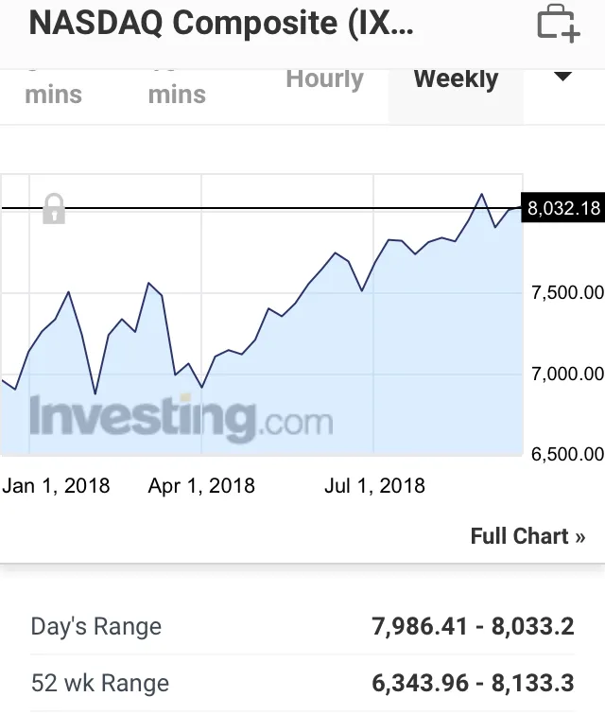This screenshot has width=605, height=714.
Task: Click the 6,500.00 price axis label
Action: [x=568, y=454]
